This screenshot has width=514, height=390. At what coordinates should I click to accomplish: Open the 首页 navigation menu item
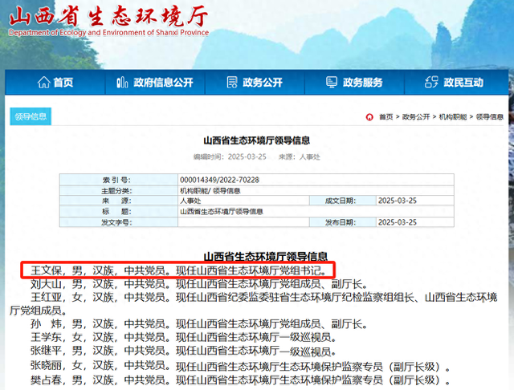[x=63, y=83]
